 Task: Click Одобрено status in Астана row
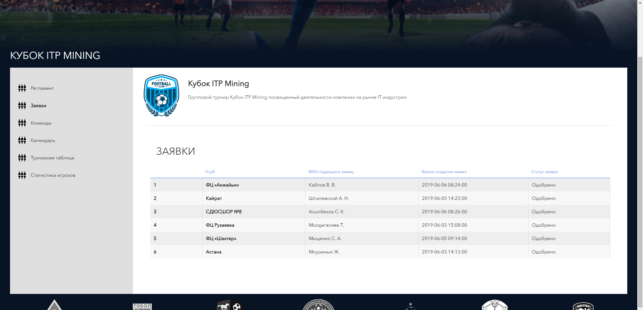pos(544,252)
